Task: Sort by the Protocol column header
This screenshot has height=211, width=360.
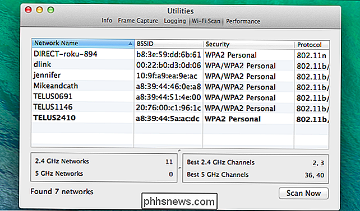Action: [312, 45]
